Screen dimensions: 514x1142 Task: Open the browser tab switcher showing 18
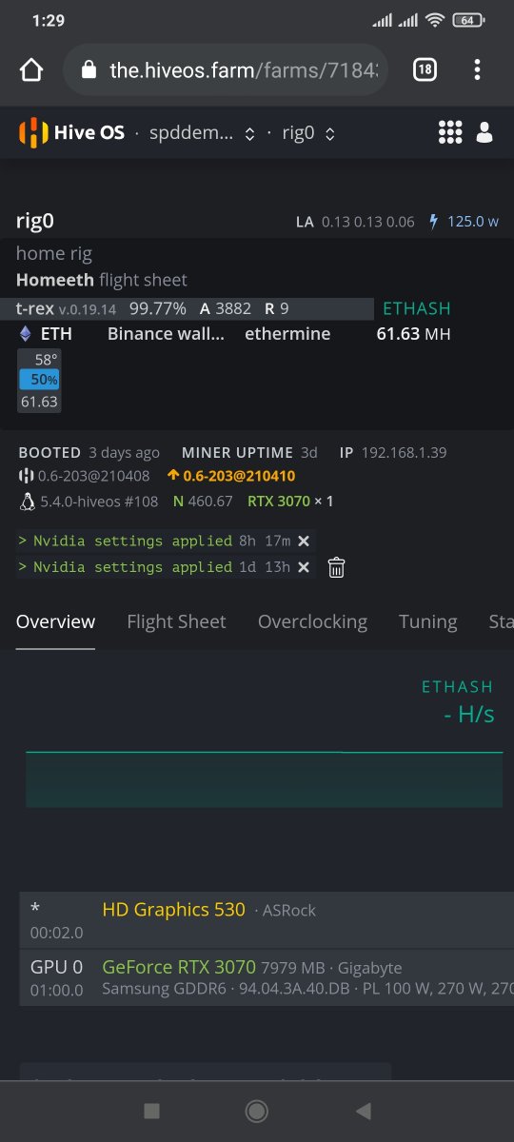pyautogui.click(x=425, y=69)
